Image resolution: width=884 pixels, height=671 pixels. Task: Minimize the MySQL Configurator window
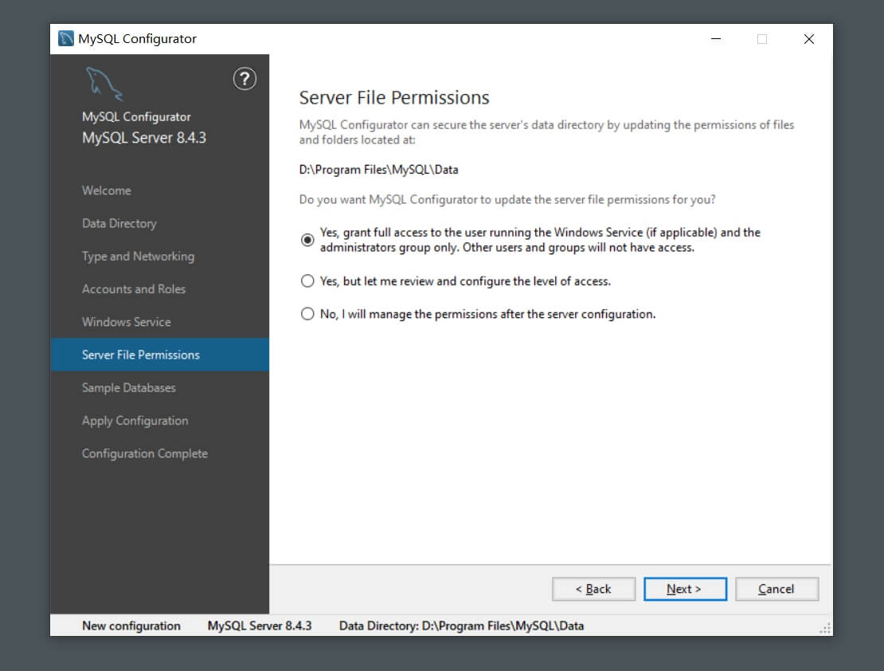click(x=716, y=39)
